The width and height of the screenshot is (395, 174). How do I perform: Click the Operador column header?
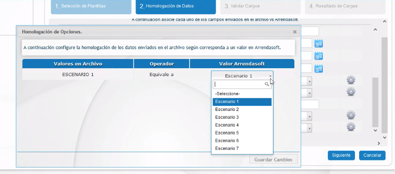coord(162,64)
